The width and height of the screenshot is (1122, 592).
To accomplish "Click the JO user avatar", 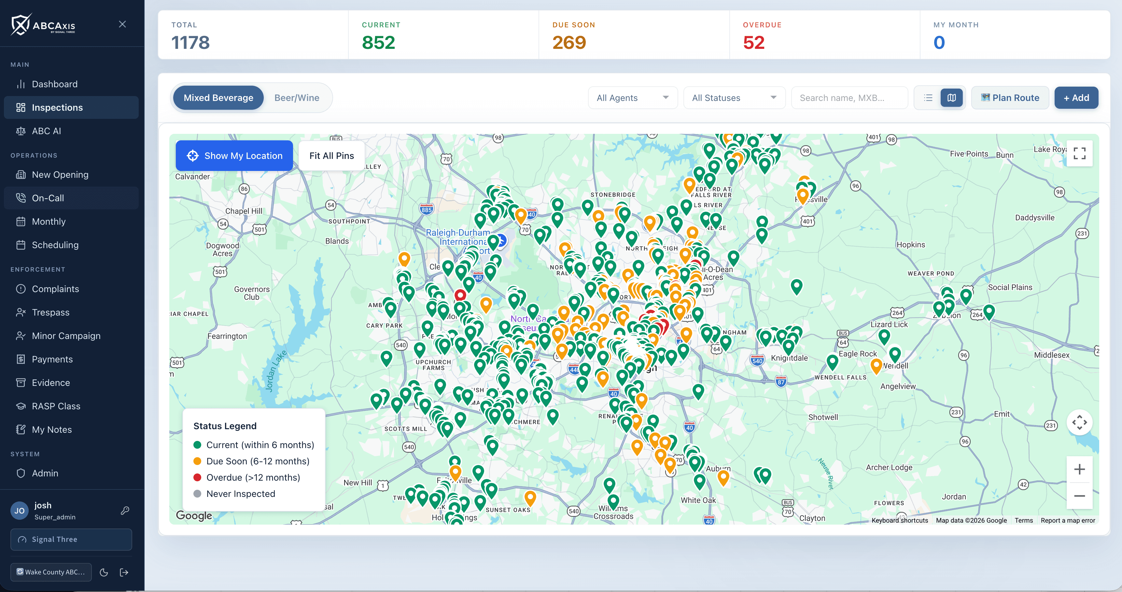I will pyautogui.click(x=20, y=511).
